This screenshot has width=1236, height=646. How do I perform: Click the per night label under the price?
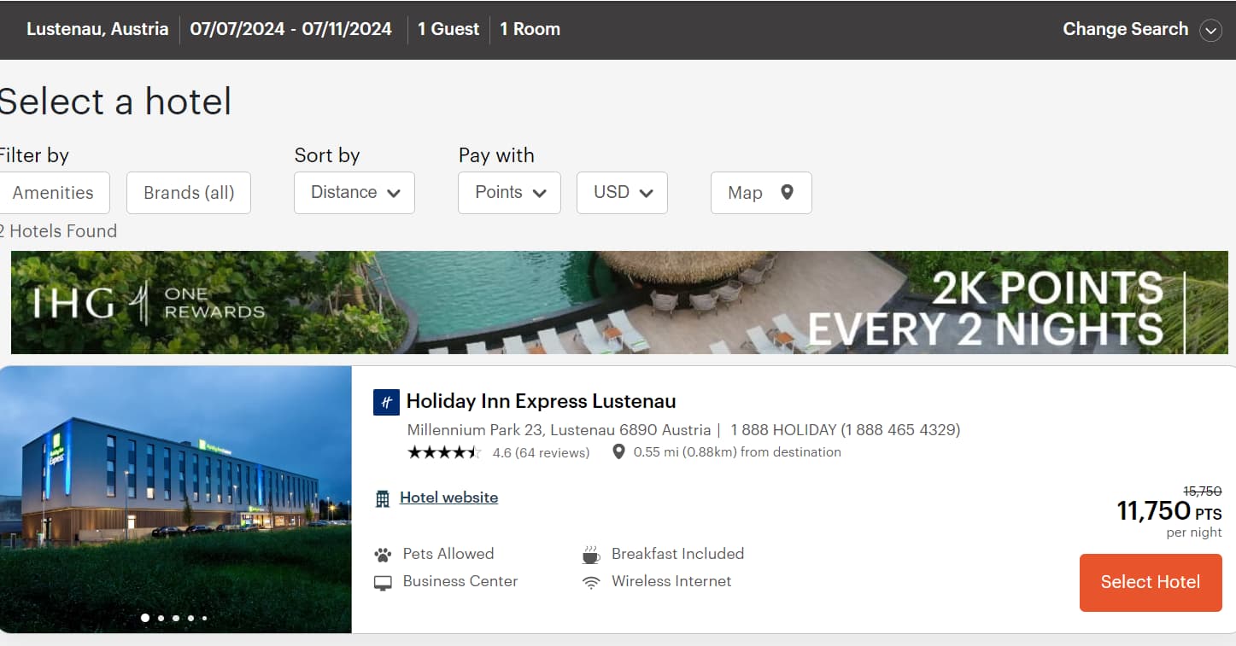pos(1194,533)
